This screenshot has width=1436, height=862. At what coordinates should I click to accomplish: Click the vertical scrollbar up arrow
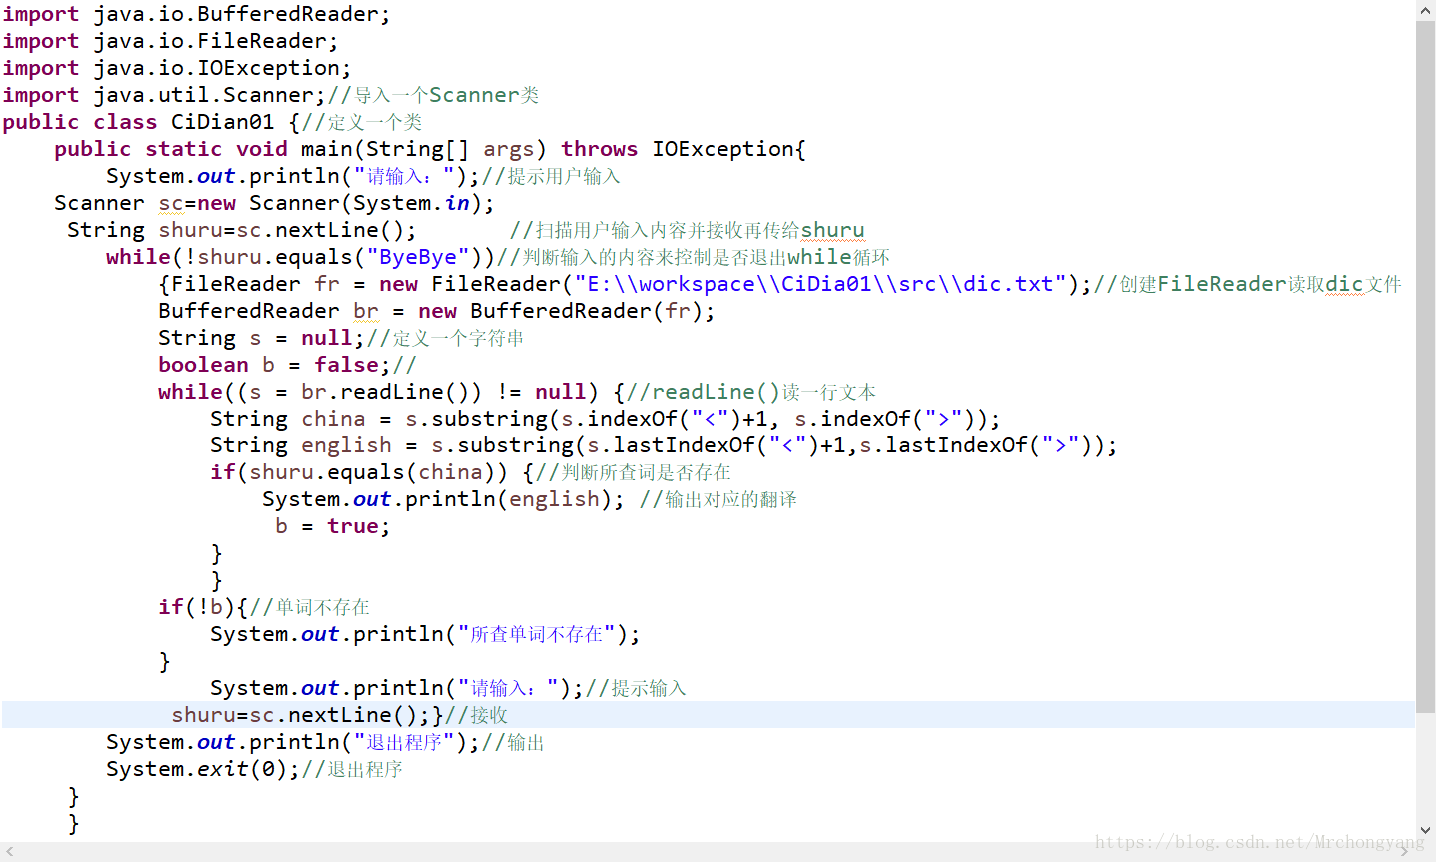[1425, 10]
